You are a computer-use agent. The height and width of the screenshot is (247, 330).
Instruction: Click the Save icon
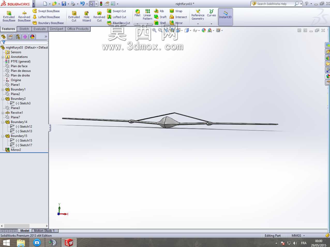click(64, 4)
